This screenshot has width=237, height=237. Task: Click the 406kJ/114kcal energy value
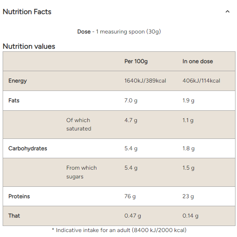(x=201, y=81)
